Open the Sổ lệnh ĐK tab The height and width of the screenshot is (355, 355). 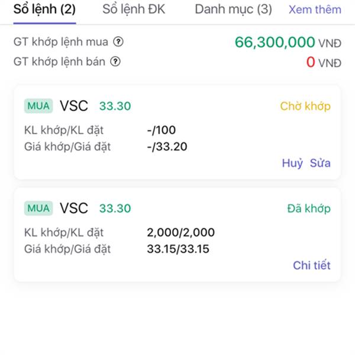point(134,9)
